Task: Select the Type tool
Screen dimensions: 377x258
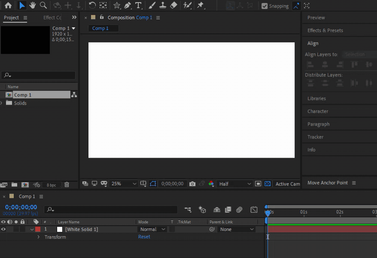Action: [x=139, y=5]
